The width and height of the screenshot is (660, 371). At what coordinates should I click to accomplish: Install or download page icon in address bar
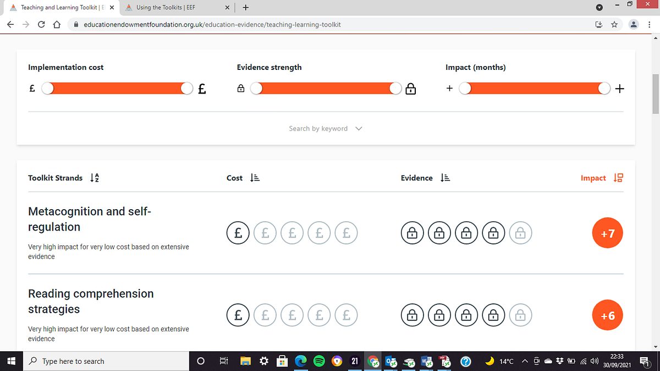click(x=599, y=24)
